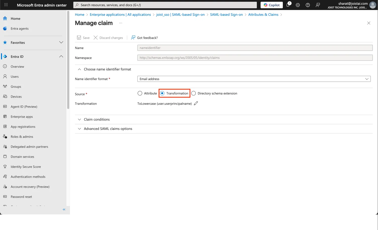Click the Roles & admins icon

[5, 137]
